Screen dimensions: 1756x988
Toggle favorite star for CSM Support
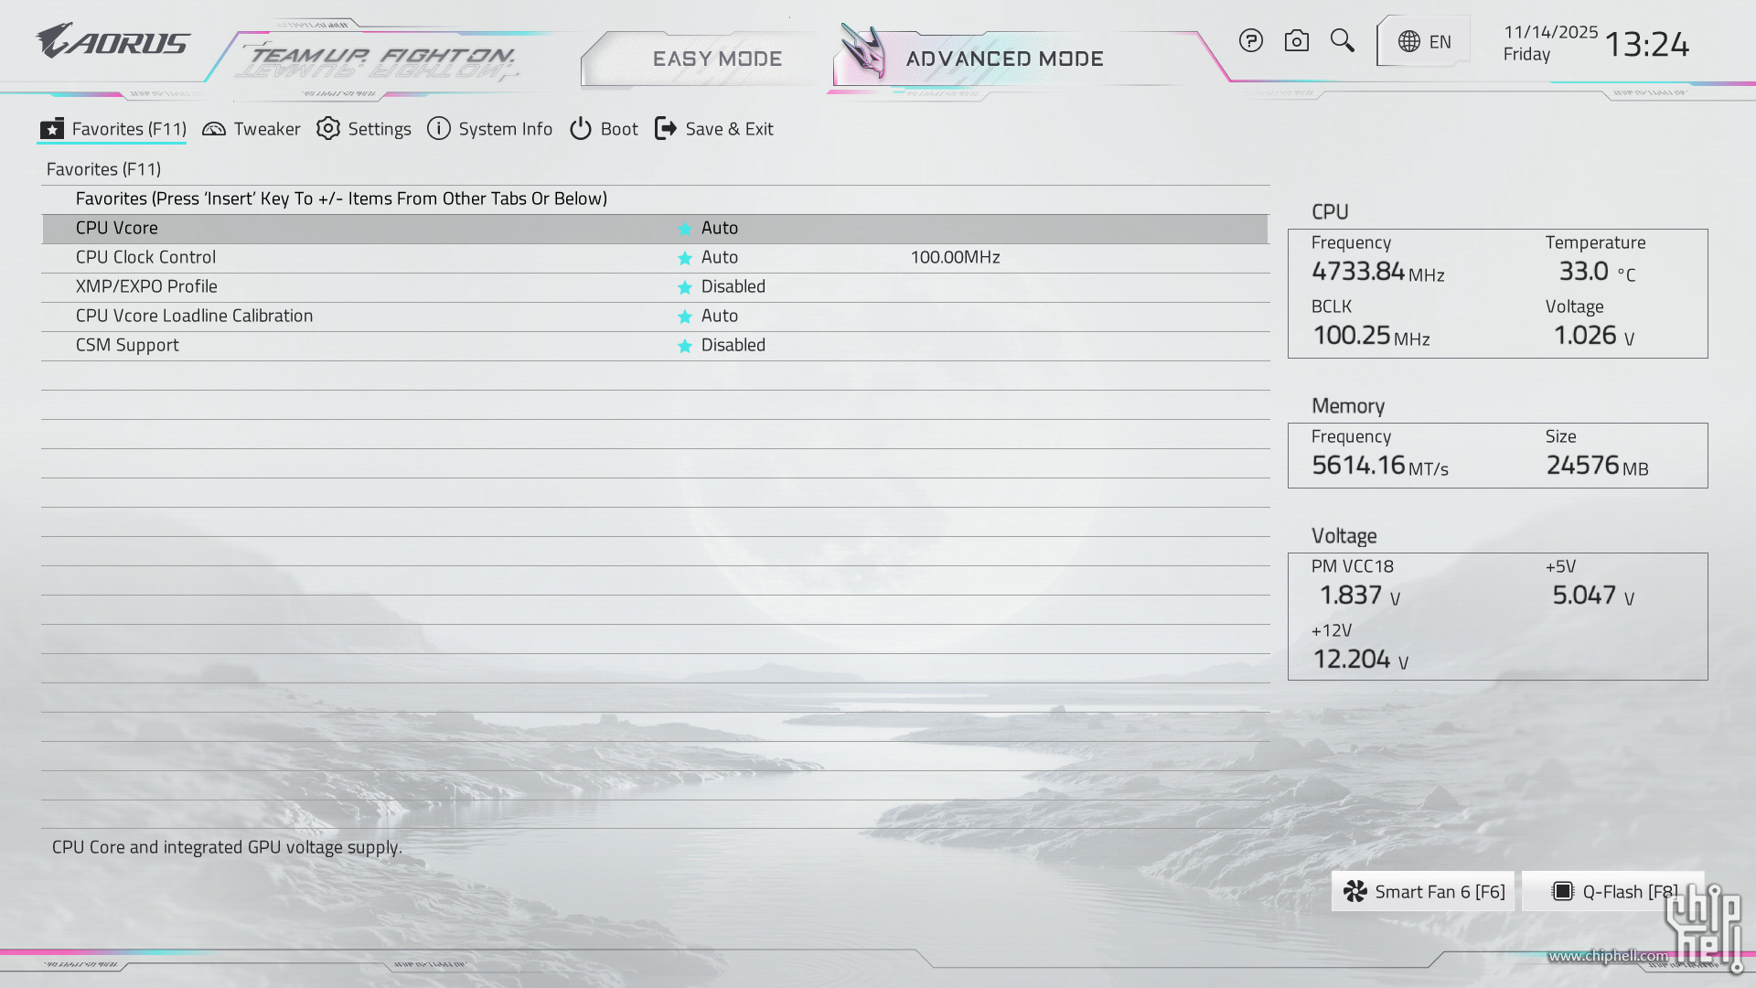[684, 346]
